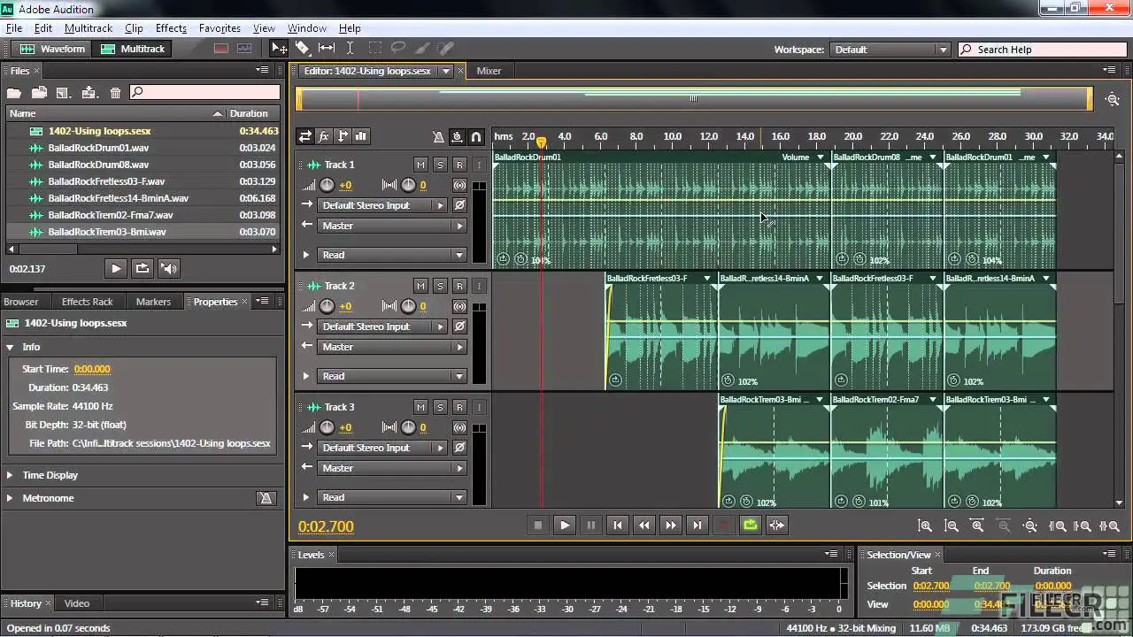Screen dimensions: 1133x637
Task: Arm Track 3 for recording
Action: (459, 407)
